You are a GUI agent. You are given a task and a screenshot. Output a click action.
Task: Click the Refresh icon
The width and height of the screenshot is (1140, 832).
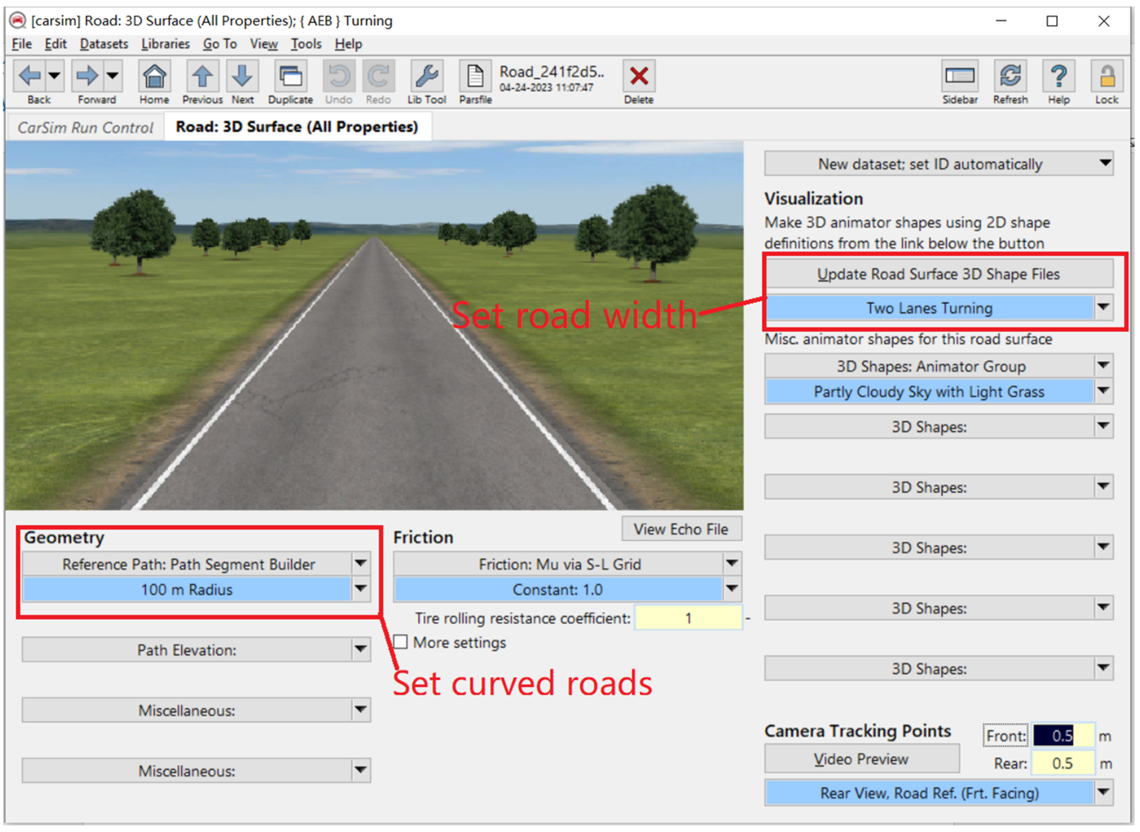coord(1010,77)
